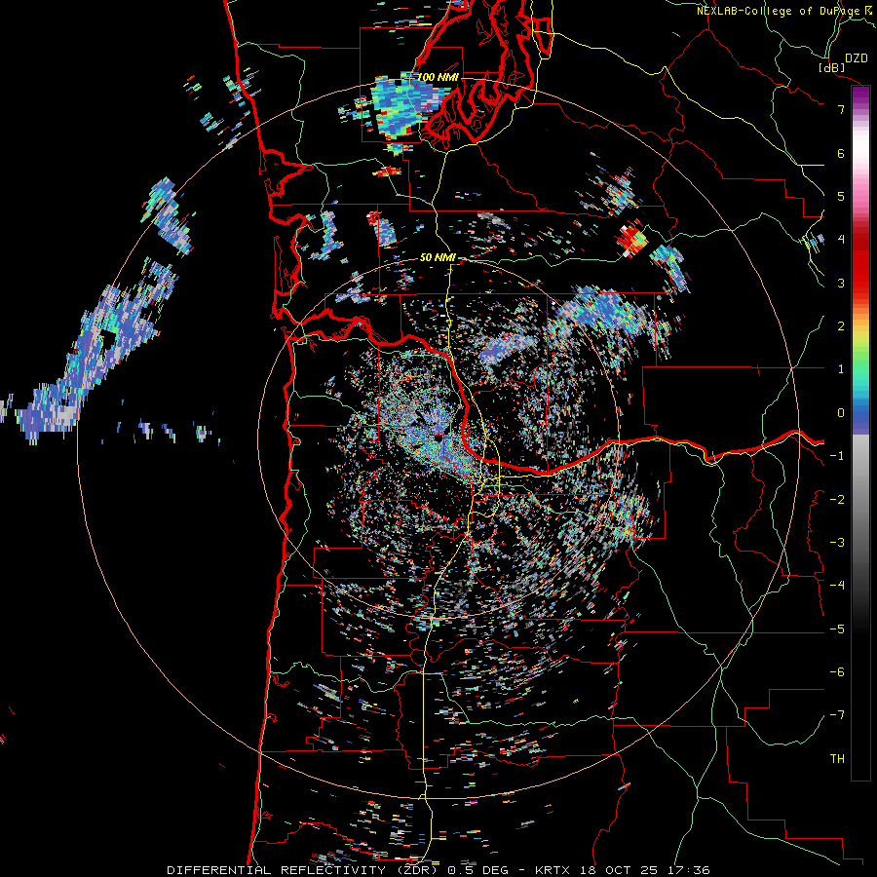The image size is (877, 877).
Task: Click the 1 dB green tick on scale
Action: (841, 369)
